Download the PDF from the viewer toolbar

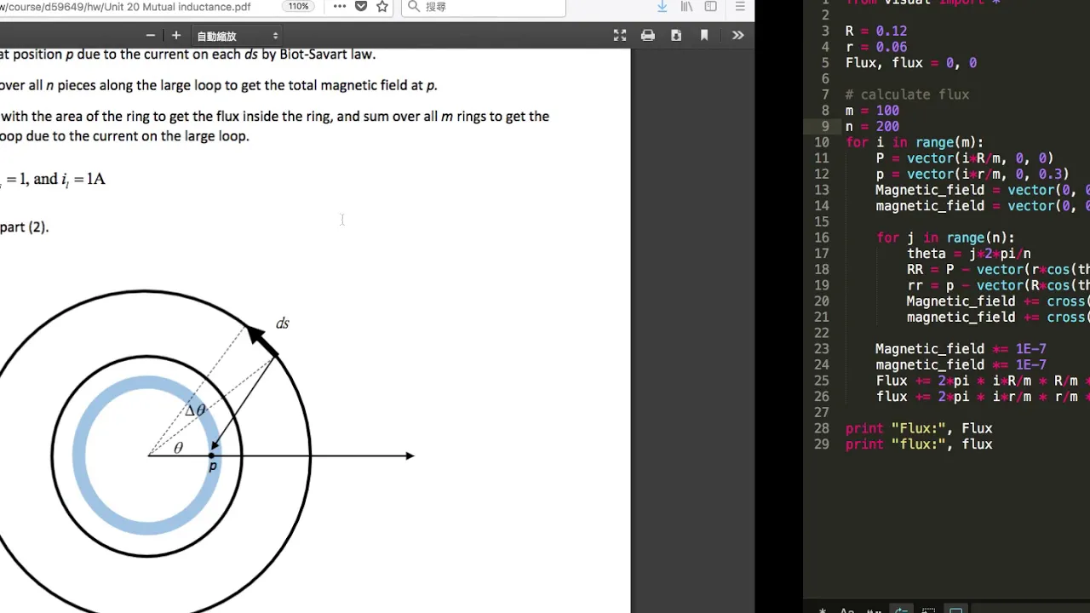(x=676, y=35)
